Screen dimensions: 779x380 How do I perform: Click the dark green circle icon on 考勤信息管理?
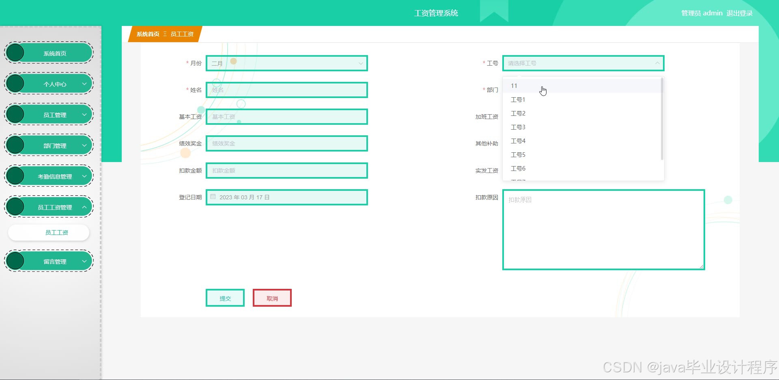[x=15, y=176]
